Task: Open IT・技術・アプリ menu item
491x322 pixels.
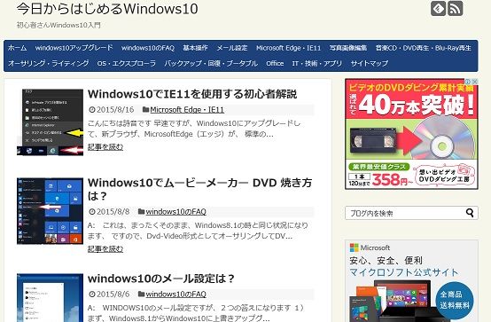Action: pos(317,63)
